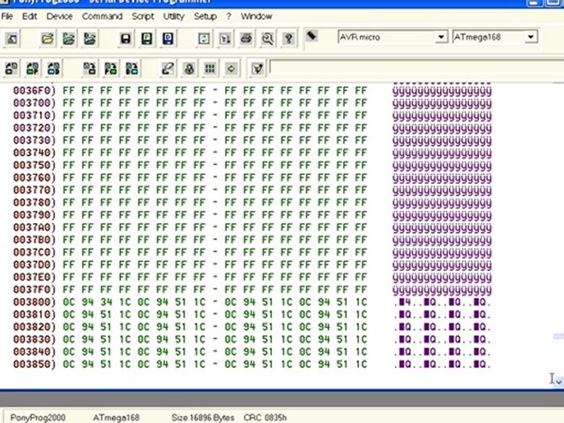Click the Print toolbar icon

coord(246,39)
